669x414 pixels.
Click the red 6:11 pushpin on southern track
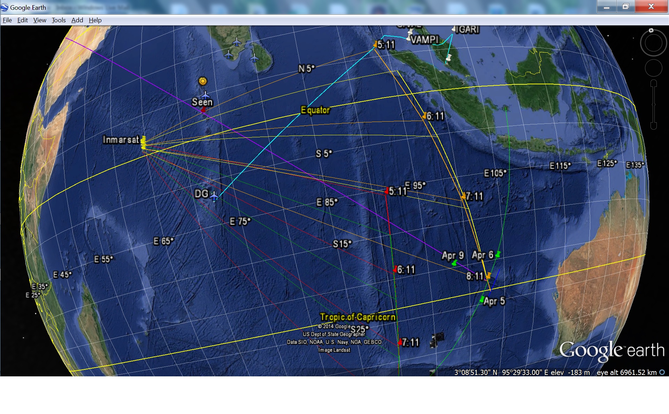pyautogui.click(x=395, y=269)
